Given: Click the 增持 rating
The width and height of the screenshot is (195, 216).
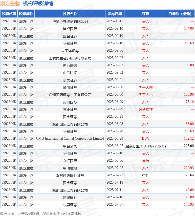Looking at the screenshot, I should 146,161.
